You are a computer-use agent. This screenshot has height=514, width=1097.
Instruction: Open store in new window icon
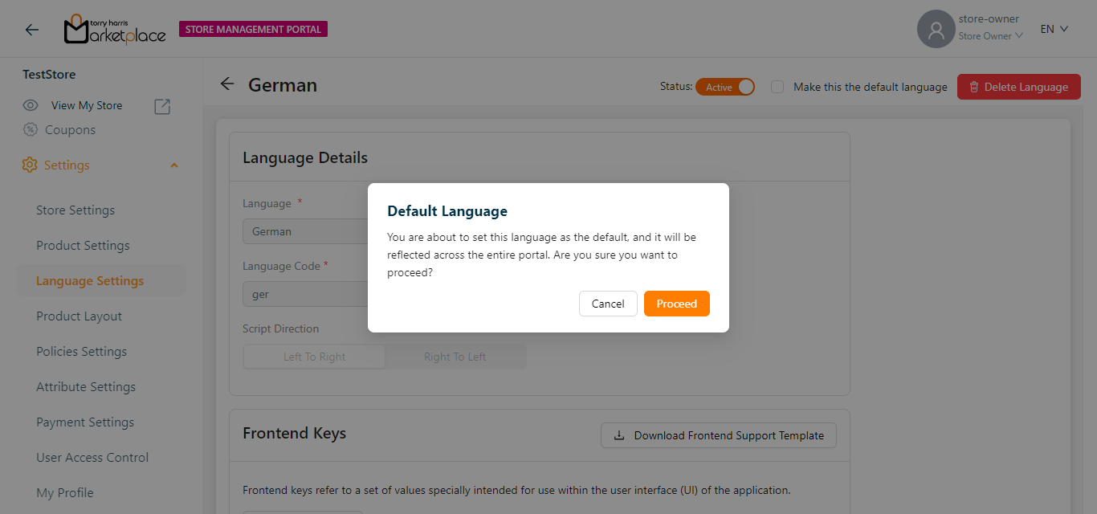click(x=162, y=106)
